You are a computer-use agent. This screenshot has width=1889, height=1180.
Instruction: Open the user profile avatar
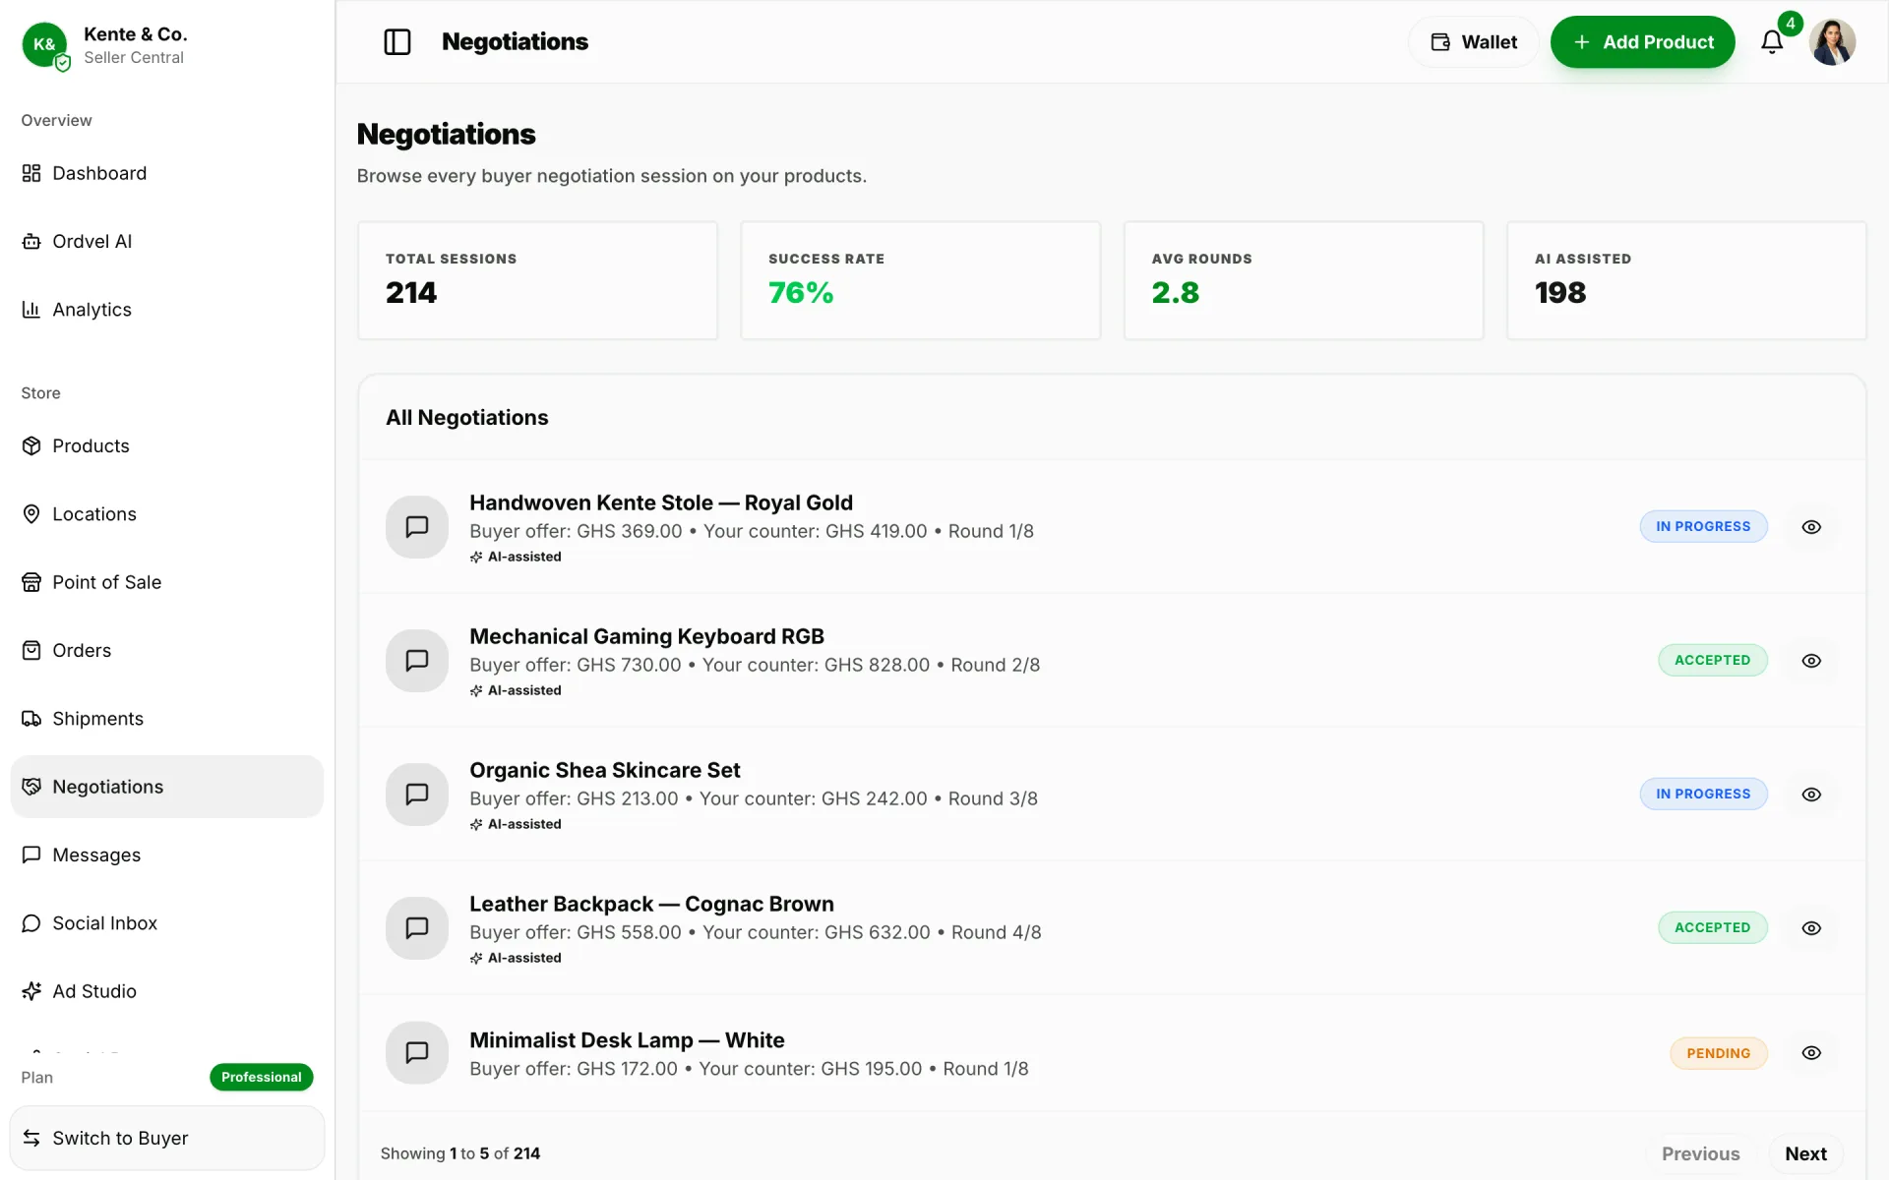[x=1832, y=42]
